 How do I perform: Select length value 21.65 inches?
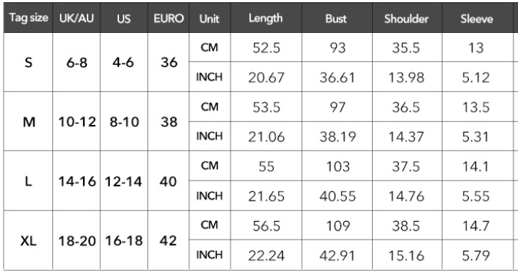point(266,195)
